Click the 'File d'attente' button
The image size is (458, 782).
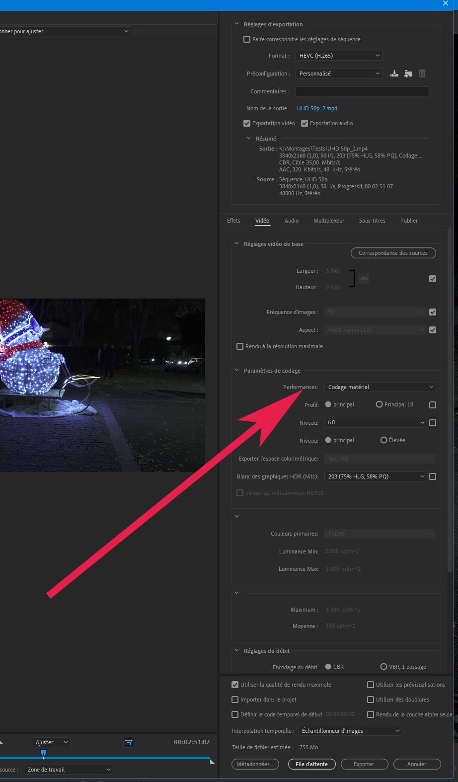(311, 764)
